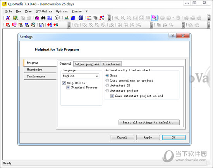Viewport: 213px width, 168px height.
Task: Select the None radio button
Action: 107,75
